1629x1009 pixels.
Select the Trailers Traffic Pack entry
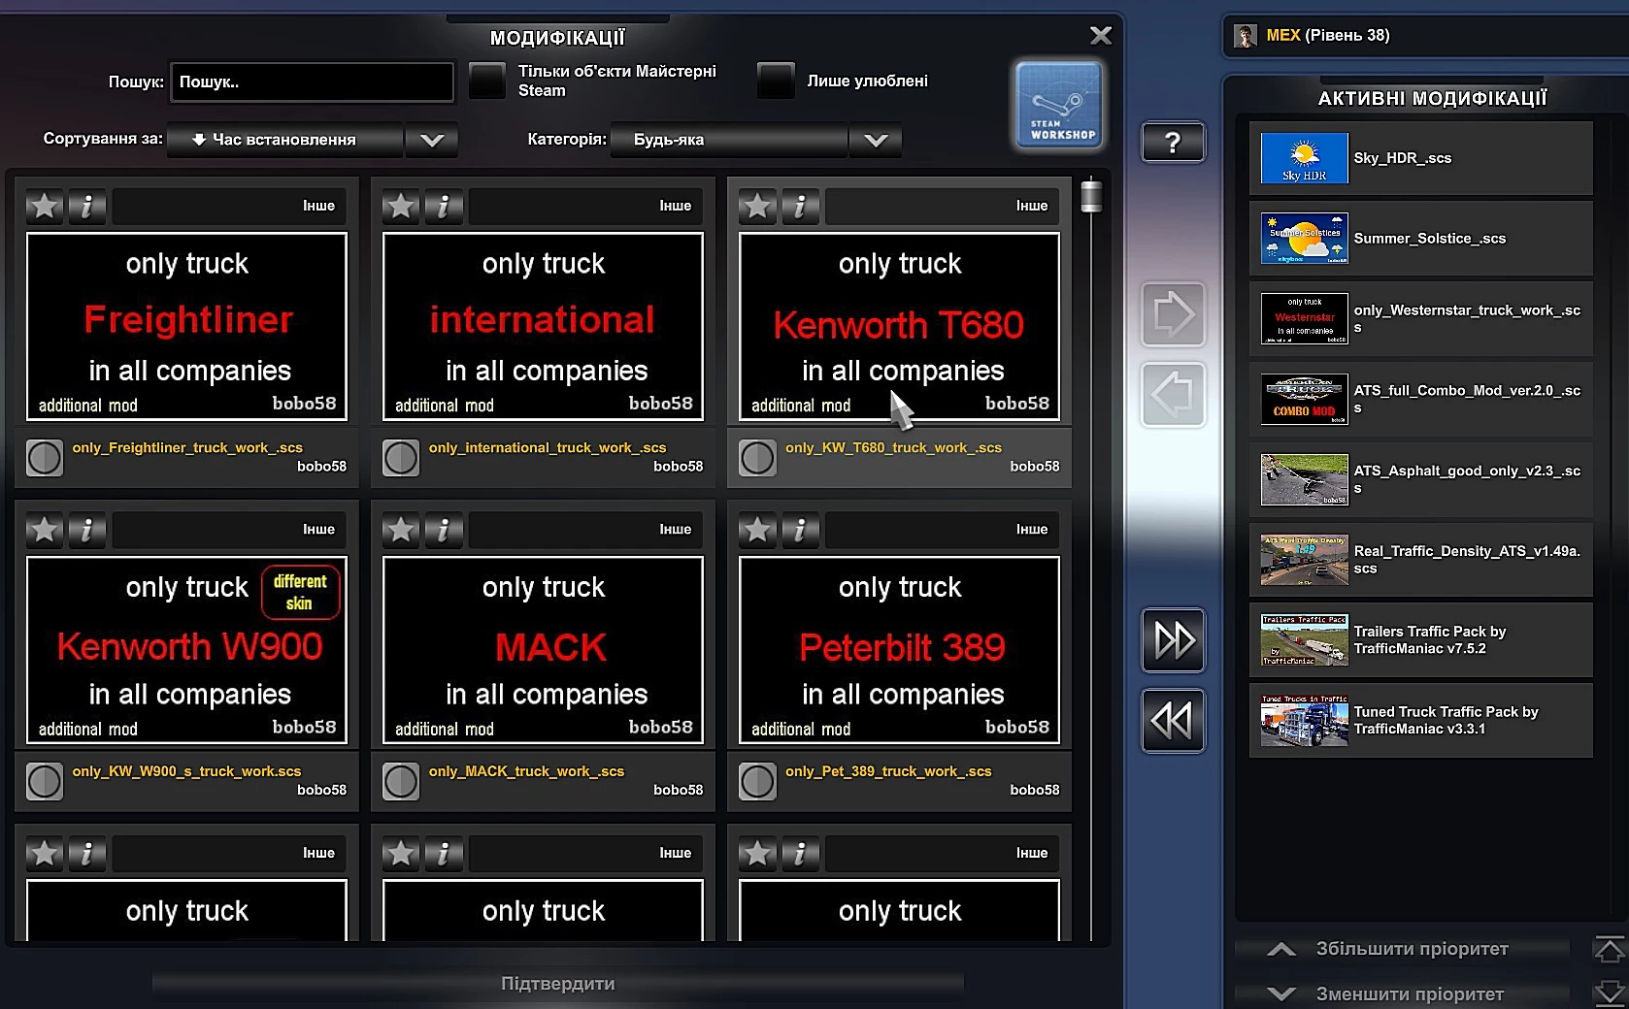click(1420, 639)
